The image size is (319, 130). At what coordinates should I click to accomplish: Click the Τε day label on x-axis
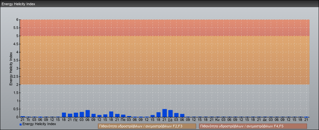[28, 120]
